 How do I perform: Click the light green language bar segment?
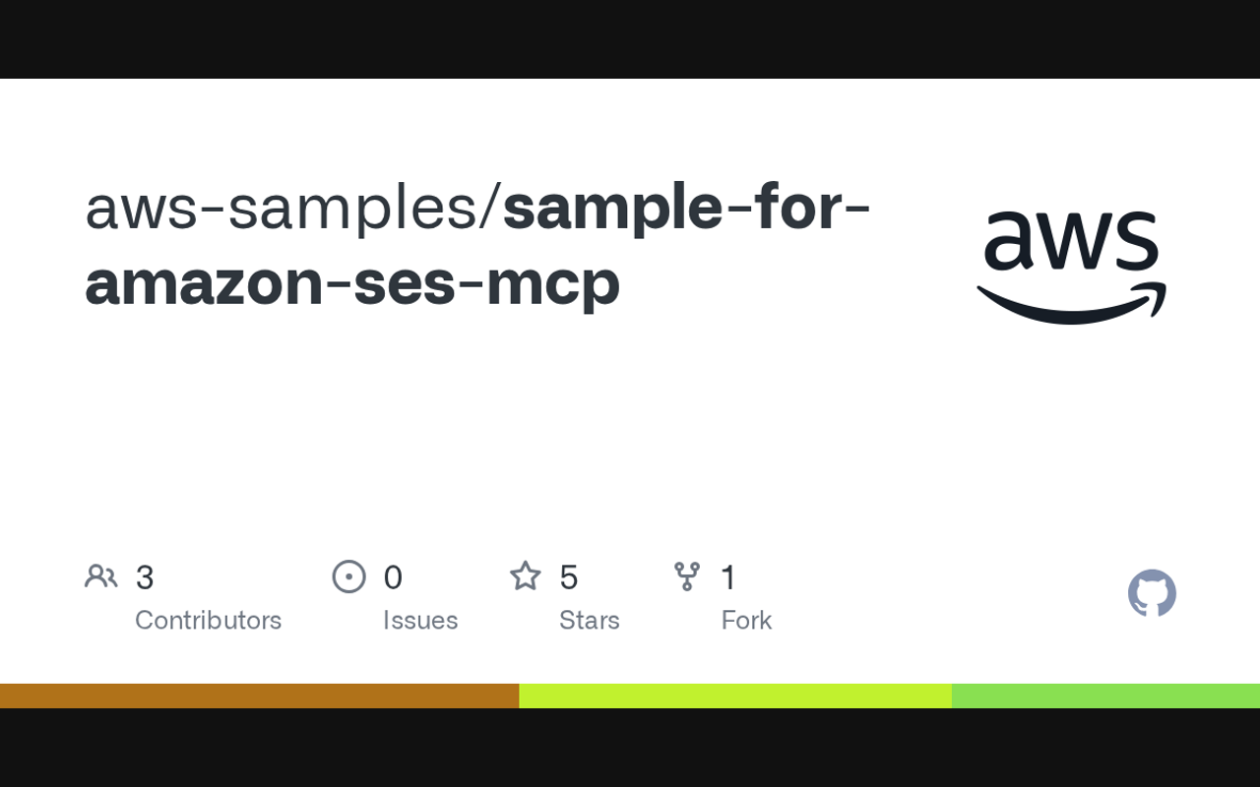click(x=1105, y=696)
